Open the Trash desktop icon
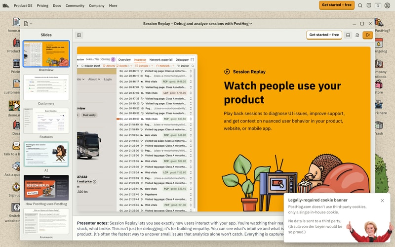 (379, 128)
